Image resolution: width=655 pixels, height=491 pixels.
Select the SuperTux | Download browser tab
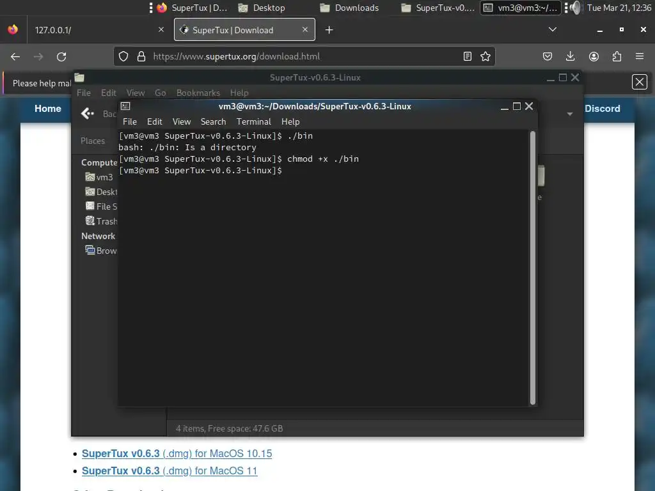tap(244, 29)
